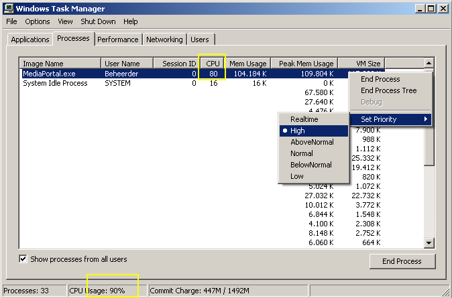Set priority to Realtime
Viewport: 452px width, 298px height.
pyautogui.click(x=314, y=119)
